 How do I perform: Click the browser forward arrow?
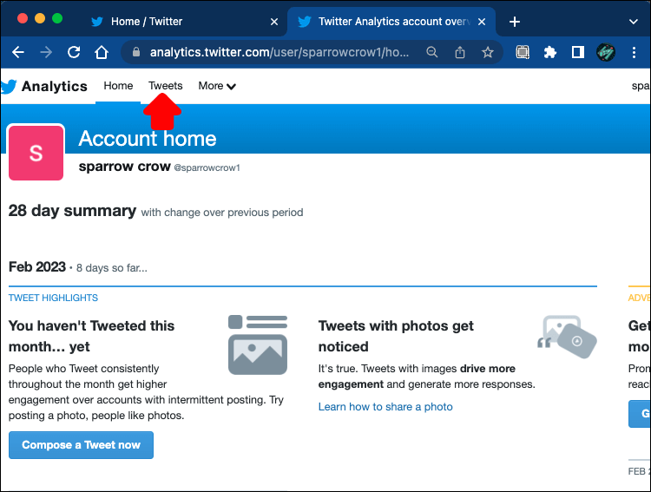pos(46,52)
